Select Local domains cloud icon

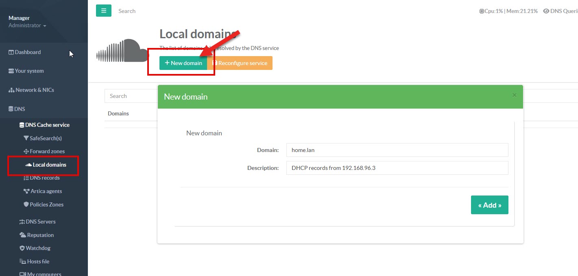click(x=28, y=165)
